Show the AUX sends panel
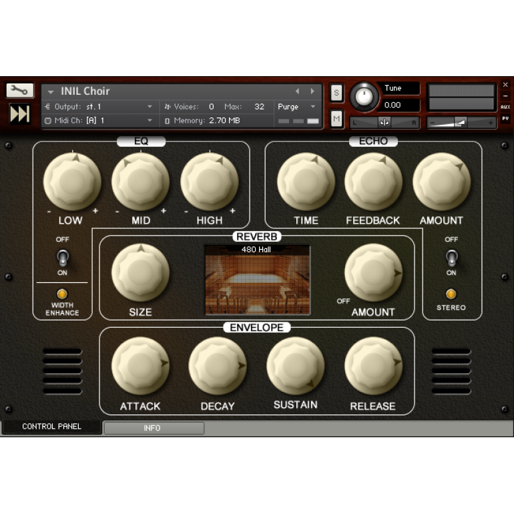This screenshot has height=514, width=514. click(x=505, y=107)
